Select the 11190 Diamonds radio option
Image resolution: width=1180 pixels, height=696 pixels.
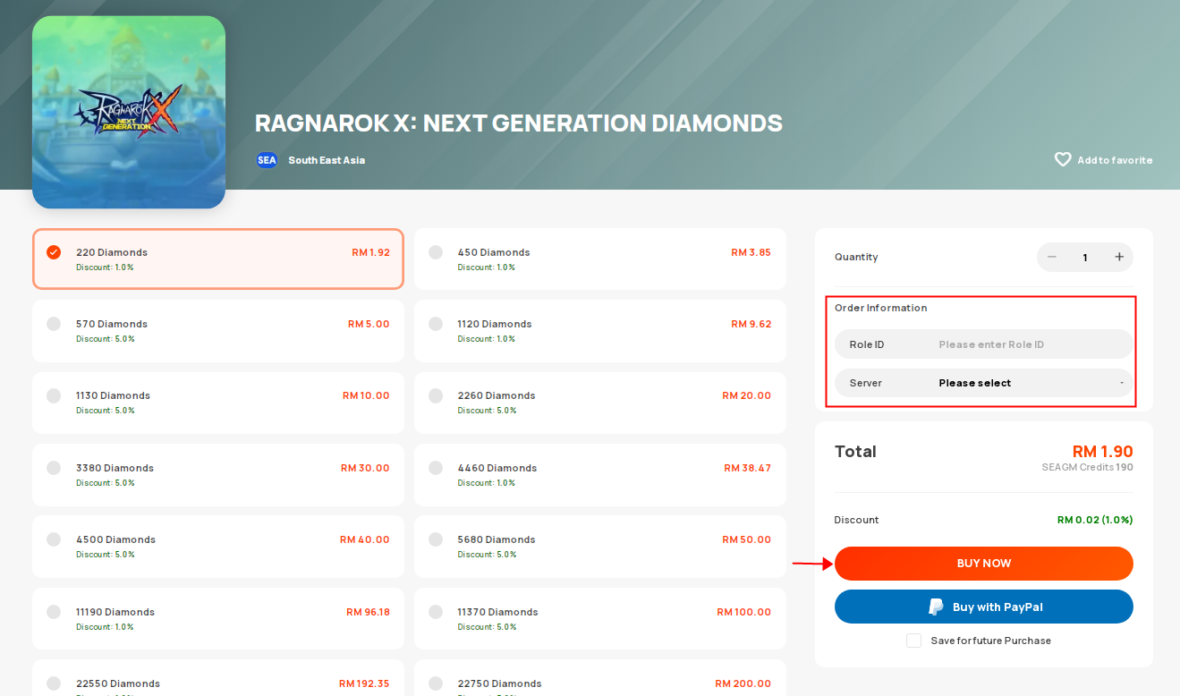(54, 612)
